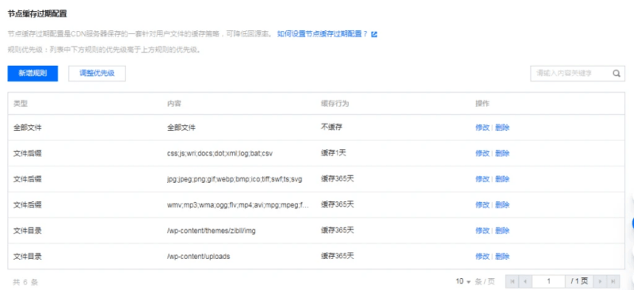634x290 pixels.
Task: Select the 内容 column header
Action: [x=174, y=104]
